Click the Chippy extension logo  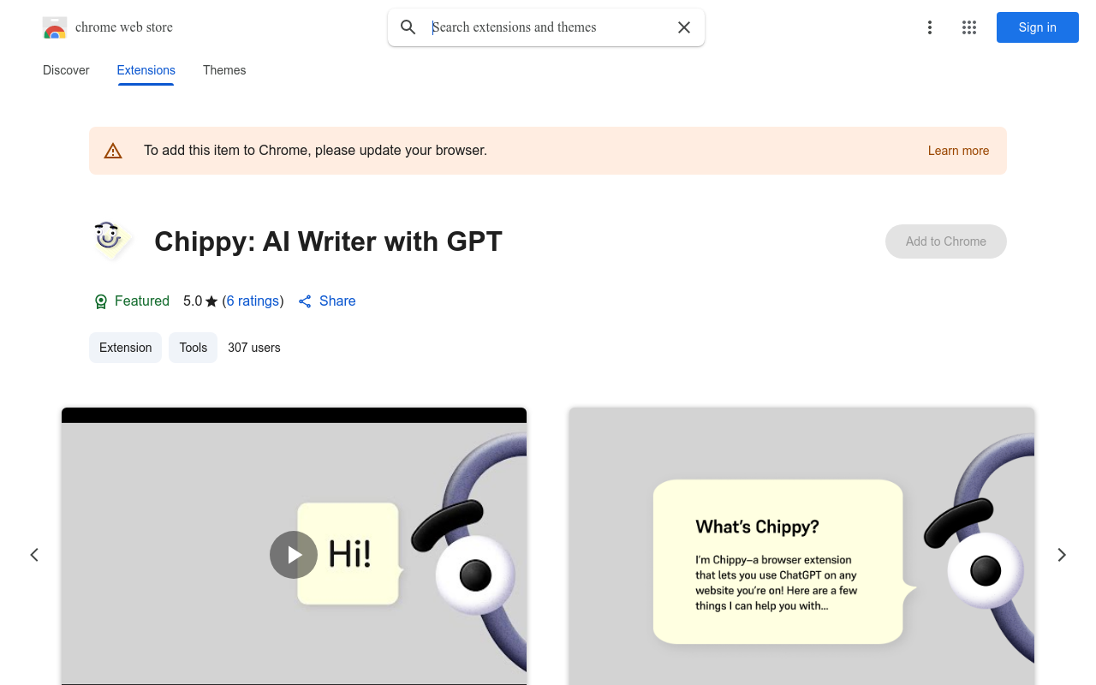point(111,241)
